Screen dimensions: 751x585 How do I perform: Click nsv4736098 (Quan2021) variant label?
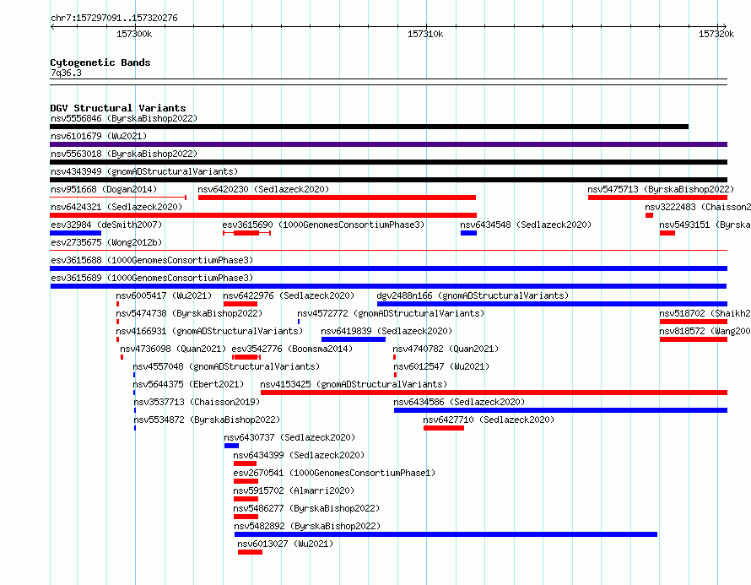(173, 349)
